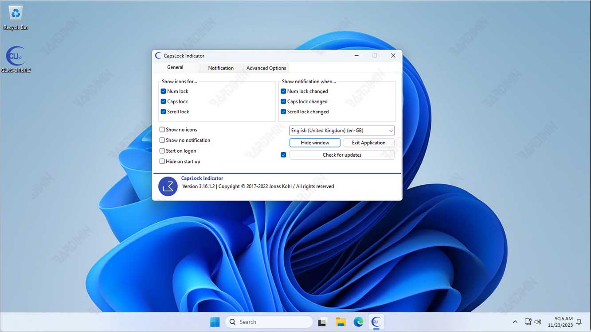Toggle Caps lock changed notification
The image size is (591, 332).
coord(283,101)
